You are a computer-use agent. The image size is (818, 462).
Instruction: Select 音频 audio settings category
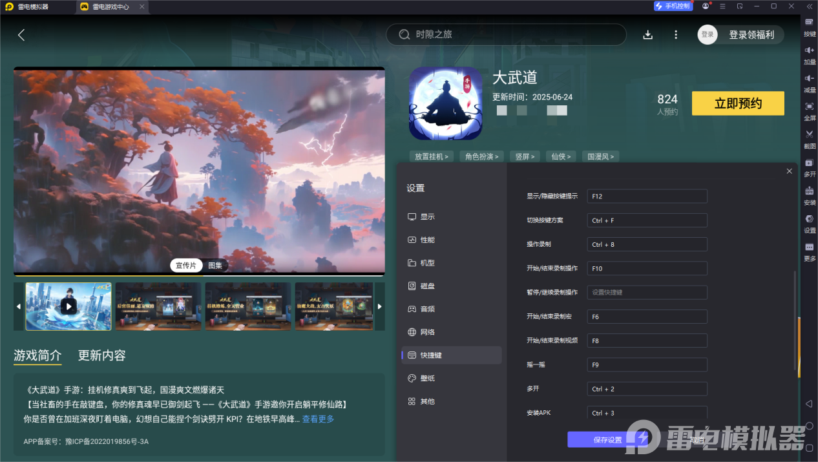452,309
